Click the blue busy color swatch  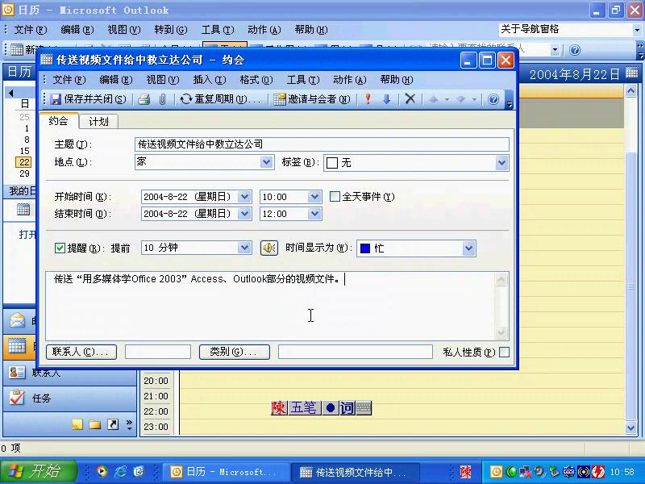365,248
